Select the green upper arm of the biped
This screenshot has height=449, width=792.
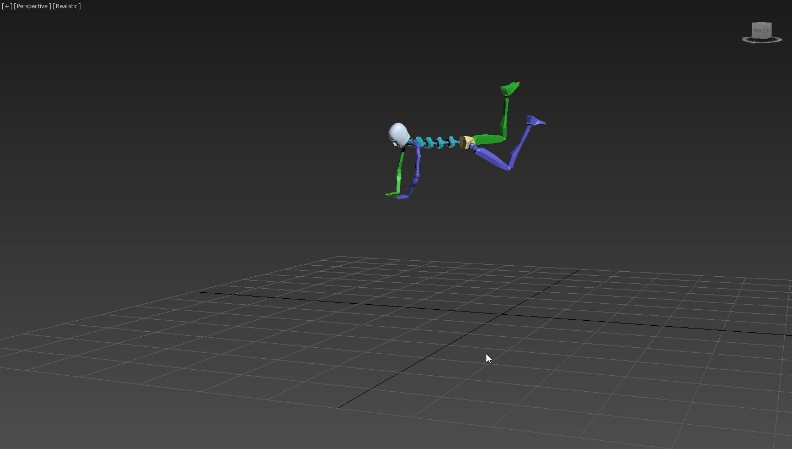coord(401,161)
